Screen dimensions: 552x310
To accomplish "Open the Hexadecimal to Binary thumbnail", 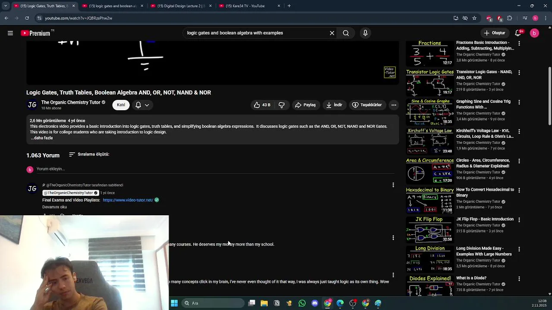I will (430, 200).
